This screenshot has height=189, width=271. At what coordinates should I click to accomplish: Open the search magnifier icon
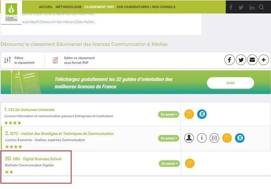(261, 7)
